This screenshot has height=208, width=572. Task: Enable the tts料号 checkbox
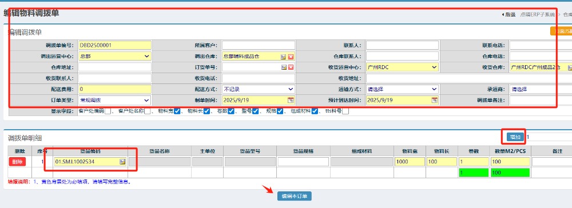[345, 111]
